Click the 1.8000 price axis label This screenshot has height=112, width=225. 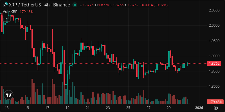point(214,87)
